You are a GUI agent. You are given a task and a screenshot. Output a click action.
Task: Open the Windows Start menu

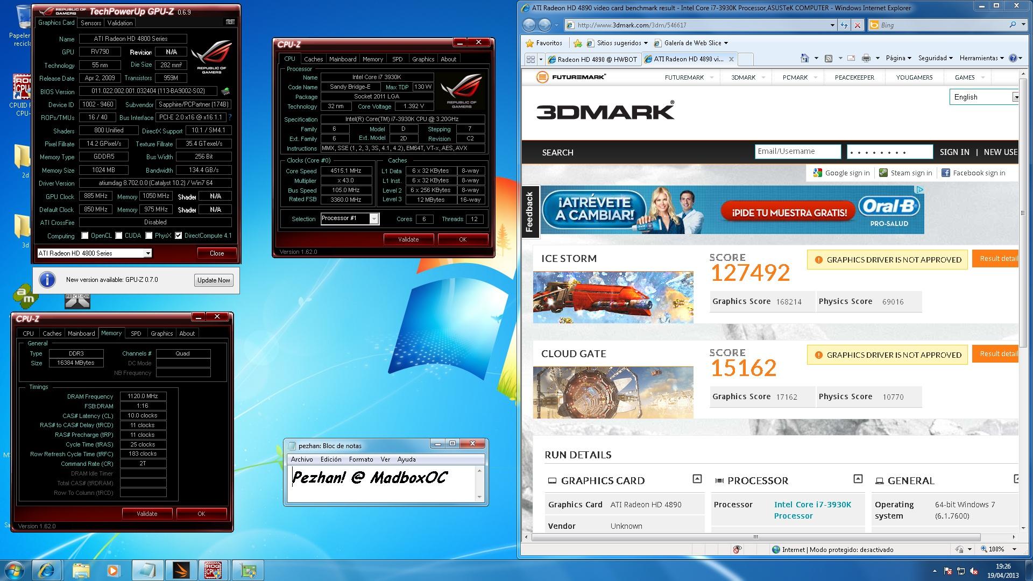click(x=15, y=570)
